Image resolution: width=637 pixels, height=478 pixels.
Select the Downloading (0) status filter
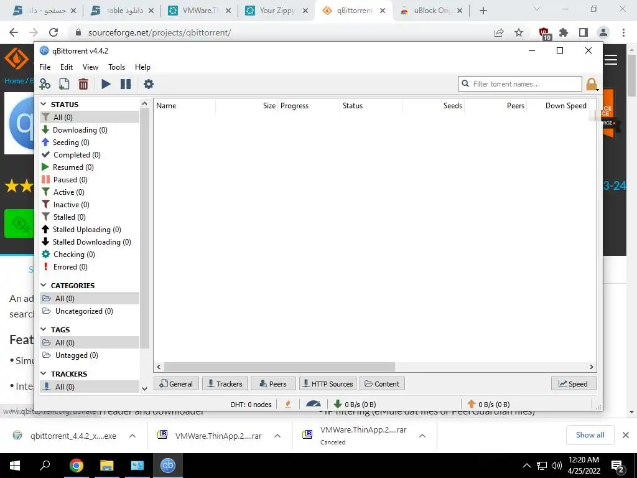80,129
